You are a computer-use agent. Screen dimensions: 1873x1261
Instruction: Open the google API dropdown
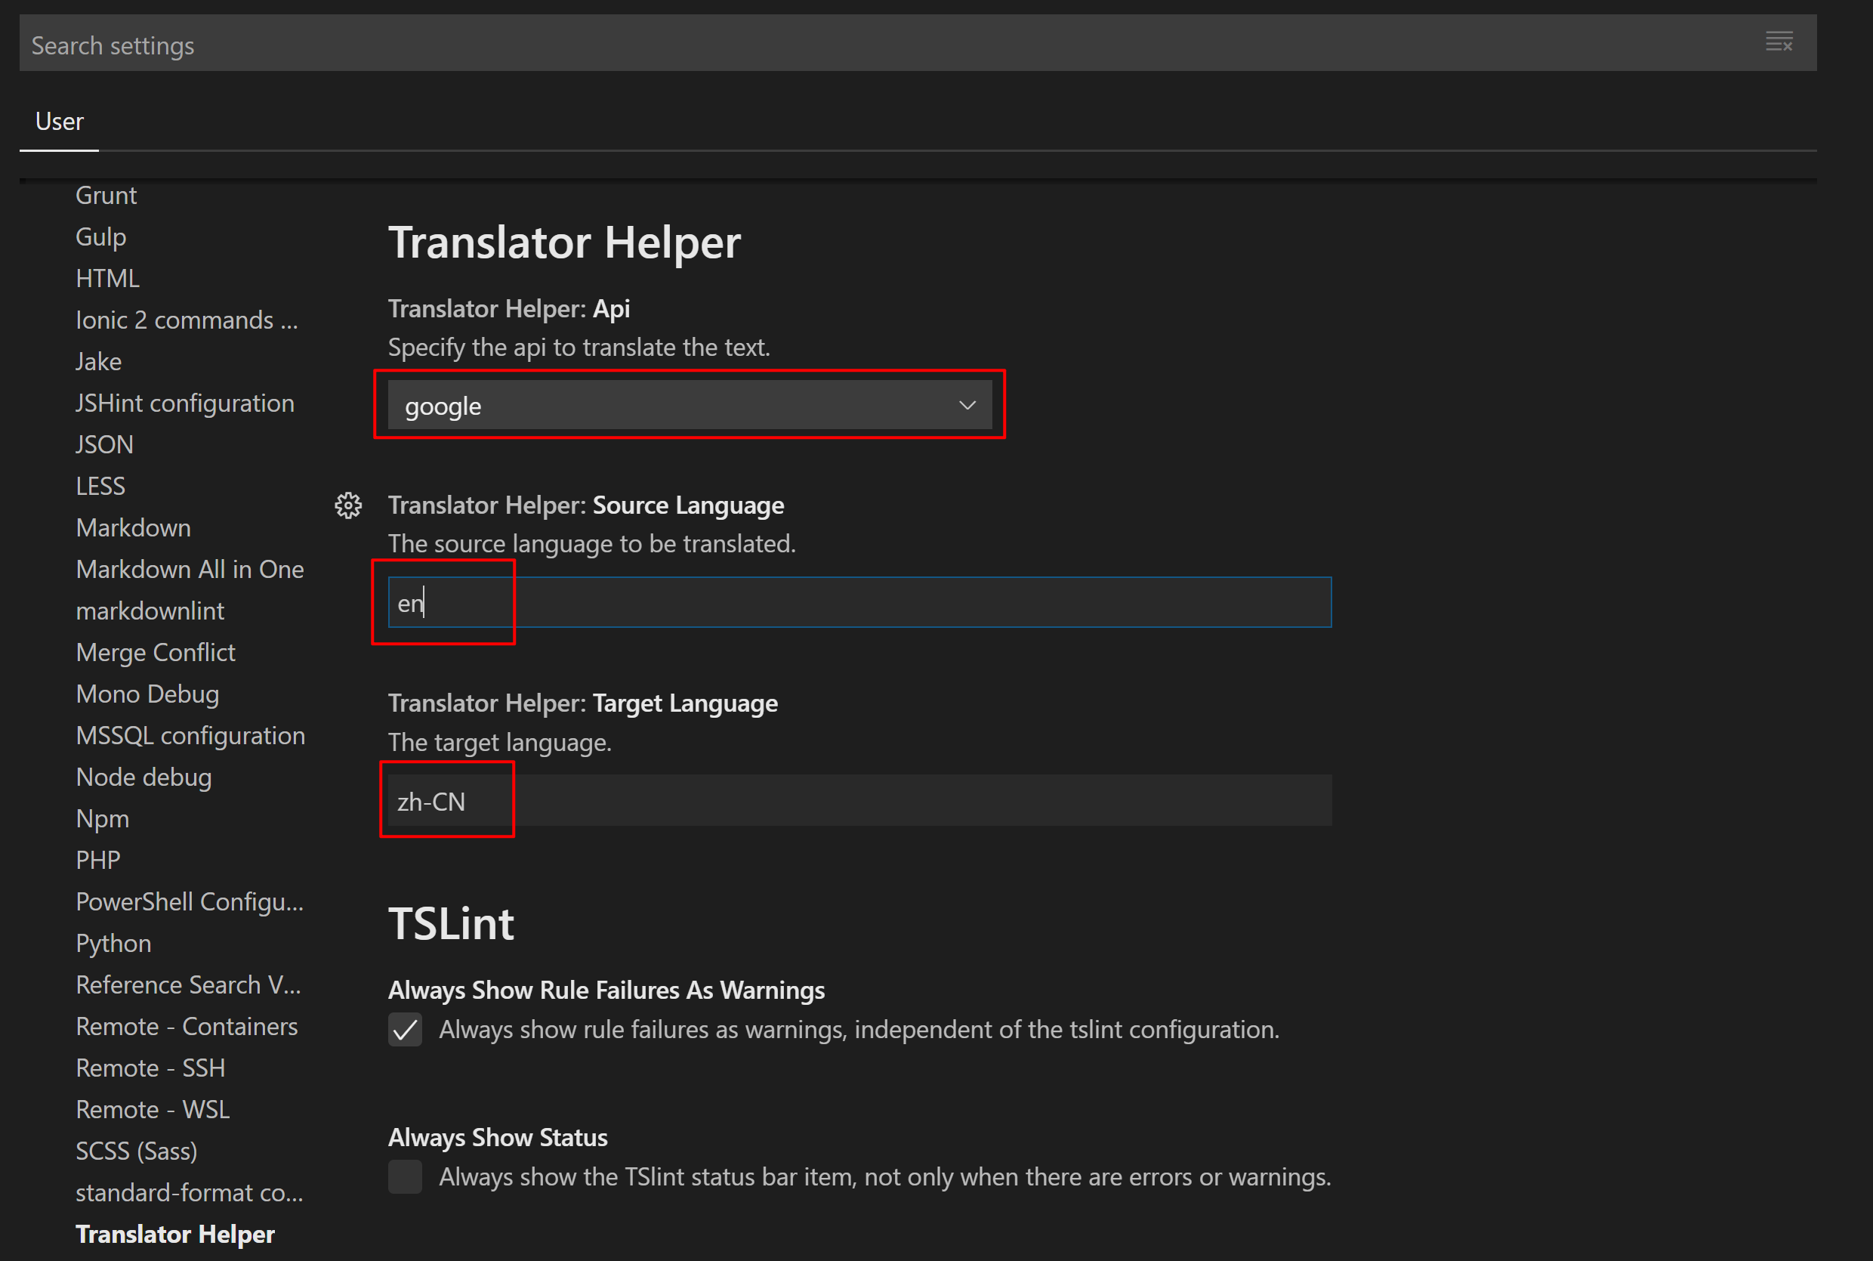click(x=689, y=405)
